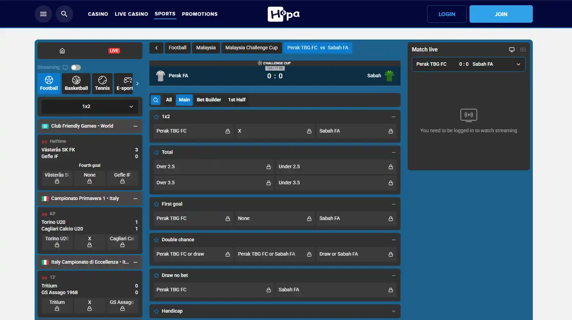Collapse the Total market panel

394,152
